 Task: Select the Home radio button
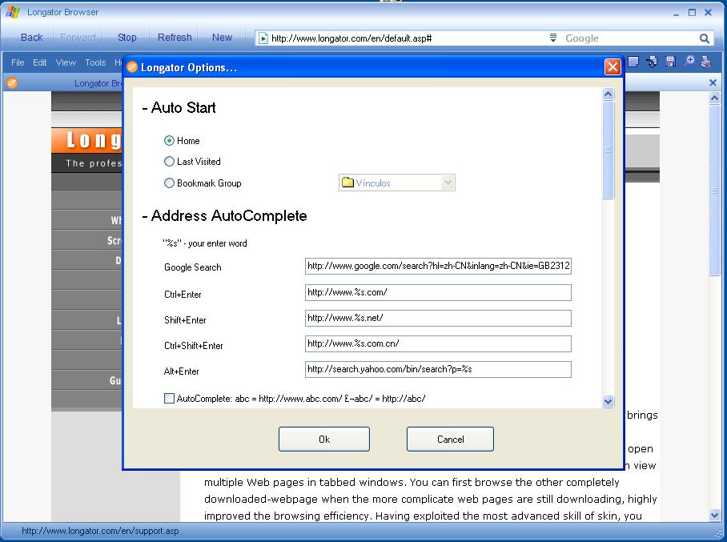169,140
